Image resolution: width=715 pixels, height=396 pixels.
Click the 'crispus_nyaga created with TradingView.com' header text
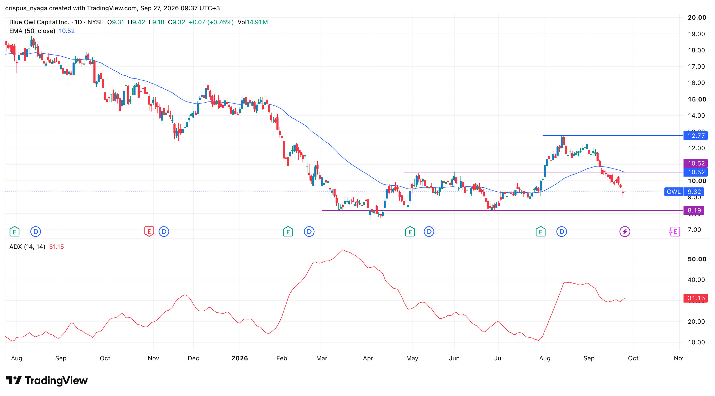click(71, 8)
